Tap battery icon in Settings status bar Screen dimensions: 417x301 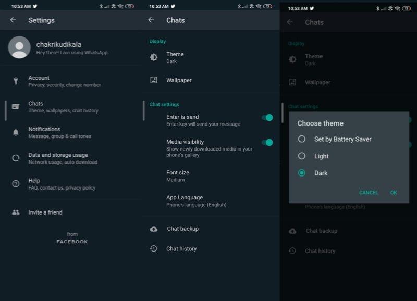(129, 6)
